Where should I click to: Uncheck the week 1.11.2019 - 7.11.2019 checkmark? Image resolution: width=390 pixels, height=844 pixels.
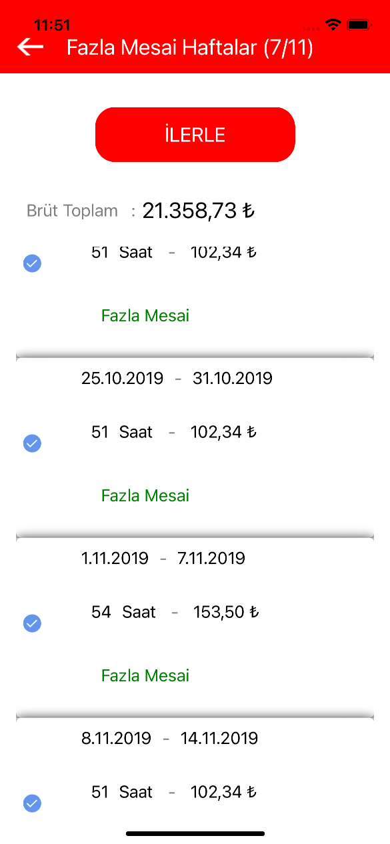click(32, 623)
